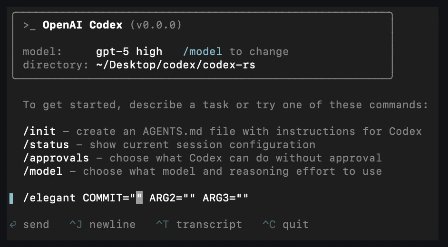Click the send label in footer
Image resolution: width=448 pixels, height=247 pixels.
pos(36,224)
